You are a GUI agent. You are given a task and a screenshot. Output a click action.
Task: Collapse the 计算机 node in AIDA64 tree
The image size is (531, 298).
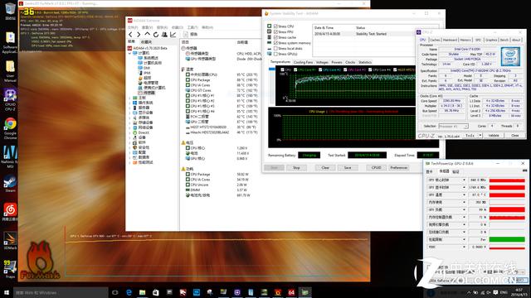click(x=129, y=53)
